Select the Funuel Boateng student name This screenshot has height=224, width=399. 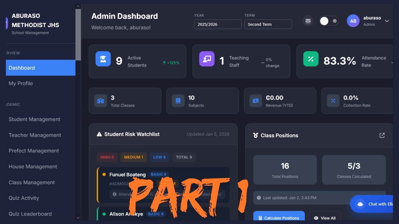pos(127,175)
